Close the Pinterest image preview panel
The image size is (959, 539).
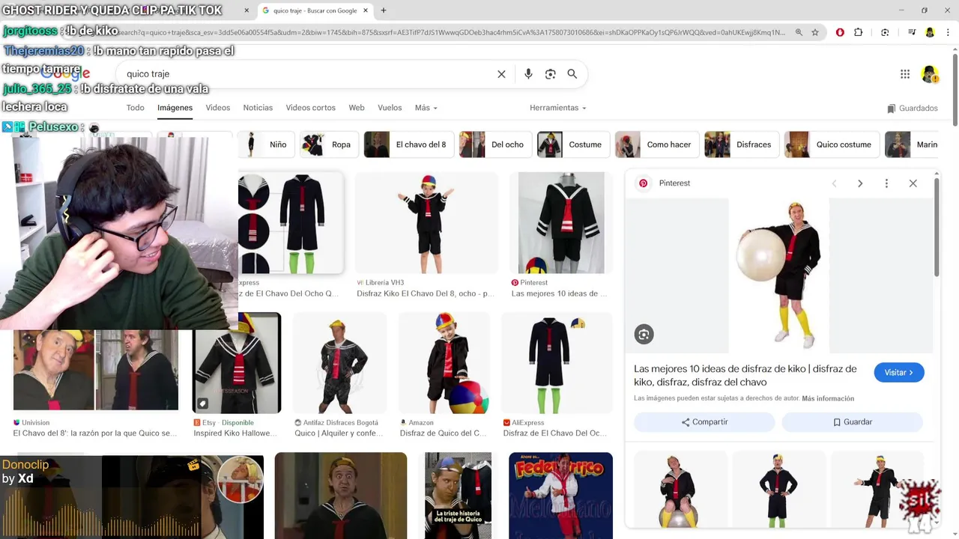tap(913, 183)
